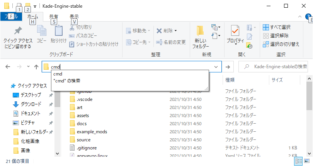Screen dimensions: 313x166
Task: Click the Kade-Engine-stable search box
Action: coord(273,67)
